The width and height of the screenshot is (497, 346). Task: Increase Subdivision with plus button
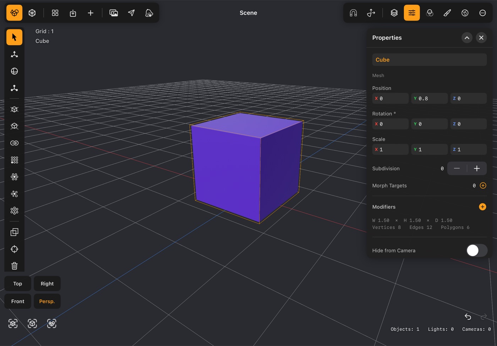point(477,168)
